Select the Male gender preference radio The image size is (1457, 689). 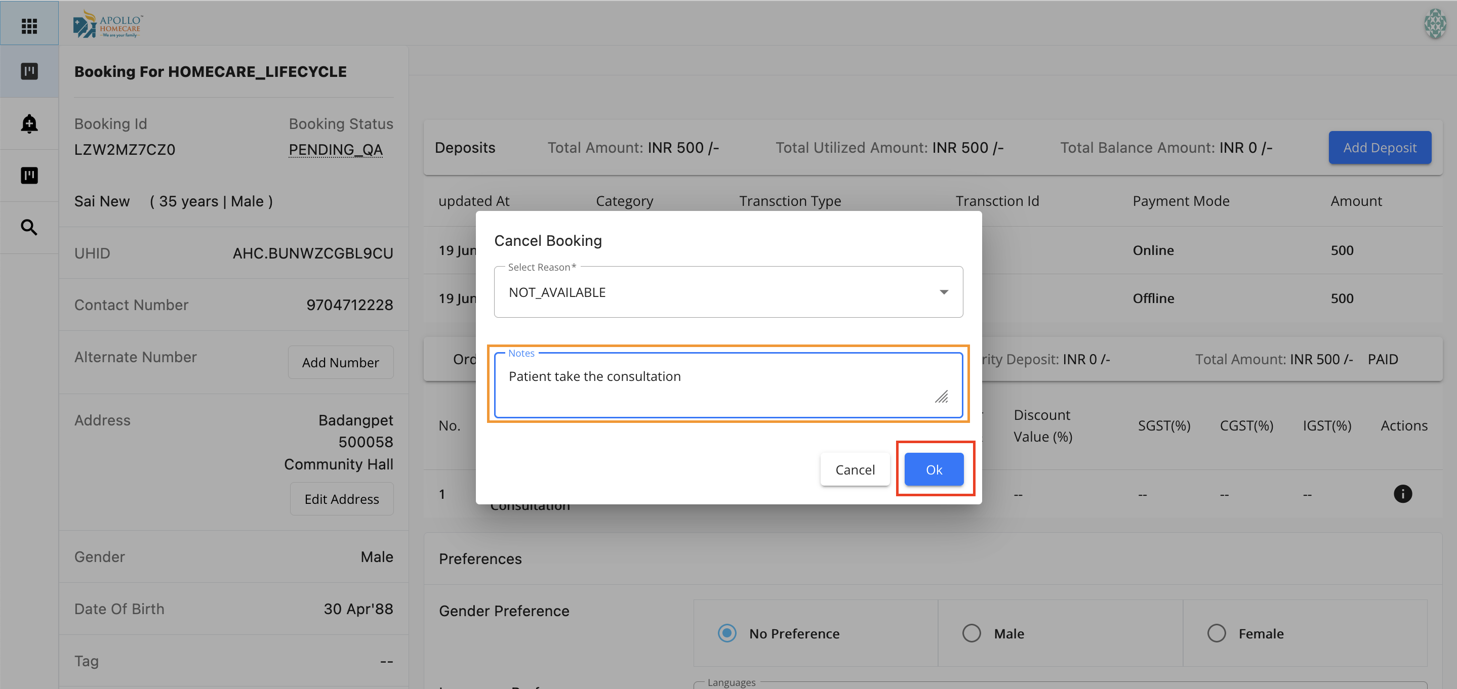(x=971, y=632)
